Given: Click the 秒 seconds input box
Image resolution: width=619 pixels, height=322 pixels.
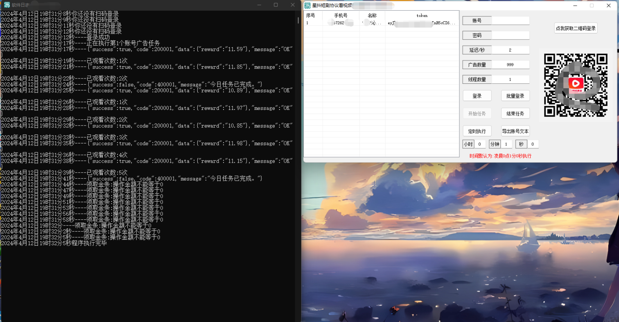Looking at the screenshot, I should click(x=533, y=144).
